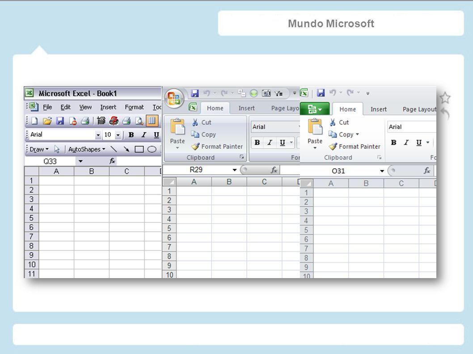Open the Arial font dropdown arrow in Excel 2003
The height and width of the screenshot is (354, 473).
[98, 135]
